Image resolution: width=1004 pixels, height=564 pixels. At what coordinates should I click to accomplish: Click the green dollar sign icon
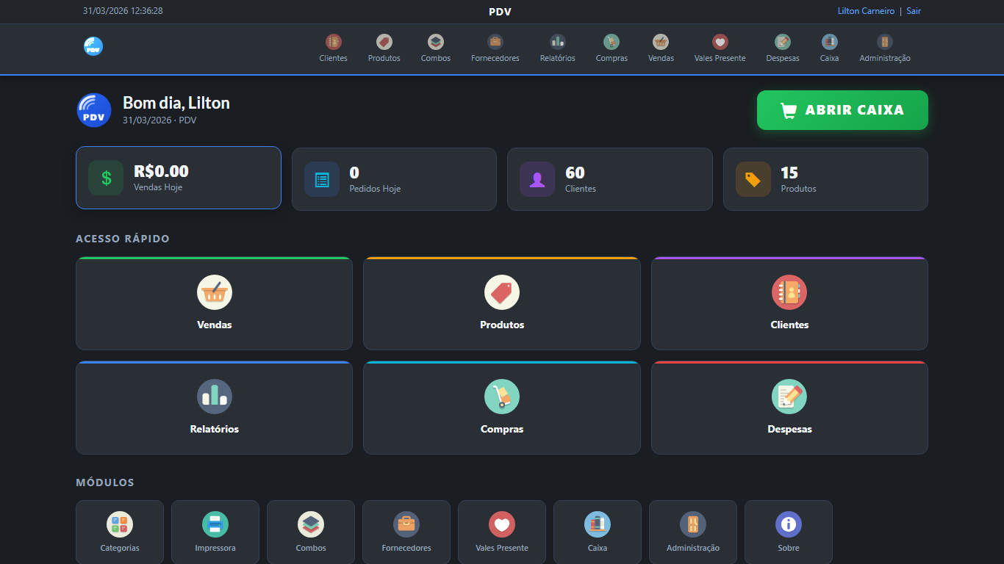(x=106, y=178)
